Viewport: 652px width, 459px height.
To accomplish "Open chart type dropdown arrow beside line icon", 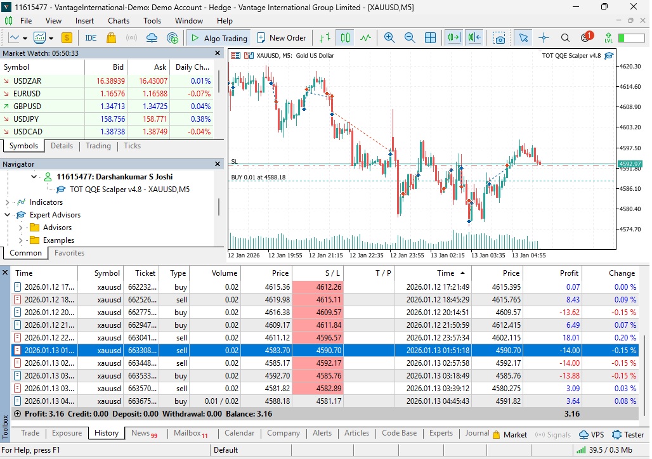I will click(25, 38).
